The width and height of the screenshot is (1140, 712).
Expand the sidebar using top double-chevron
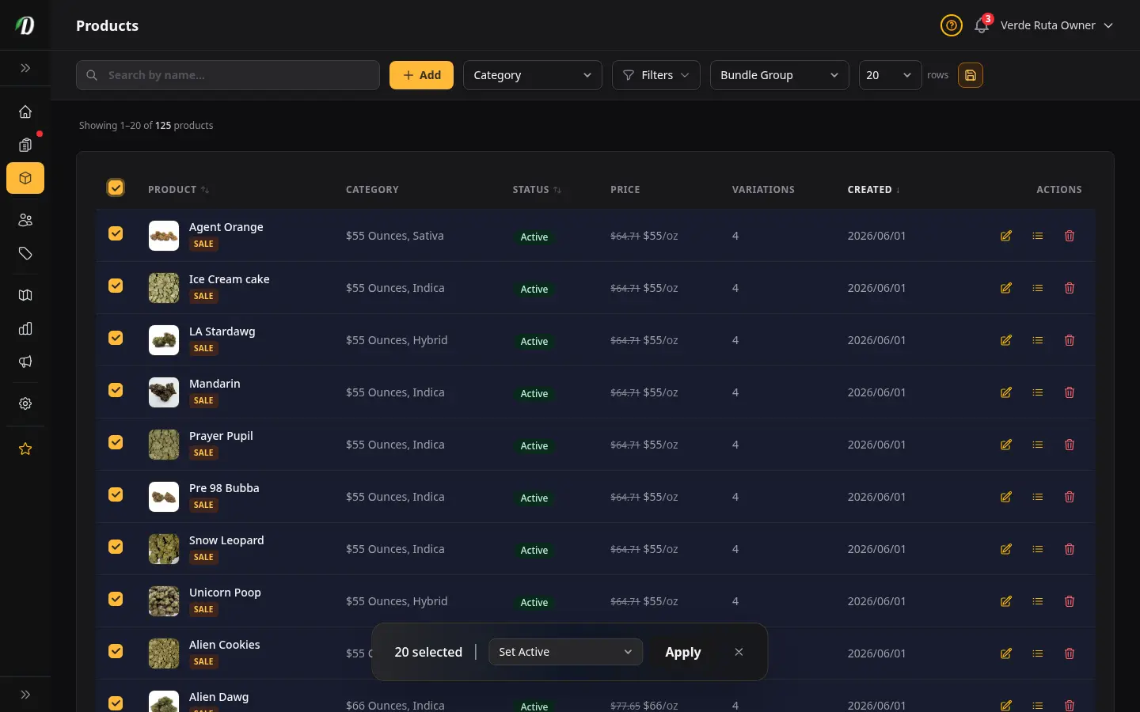[x=25, y=68]
